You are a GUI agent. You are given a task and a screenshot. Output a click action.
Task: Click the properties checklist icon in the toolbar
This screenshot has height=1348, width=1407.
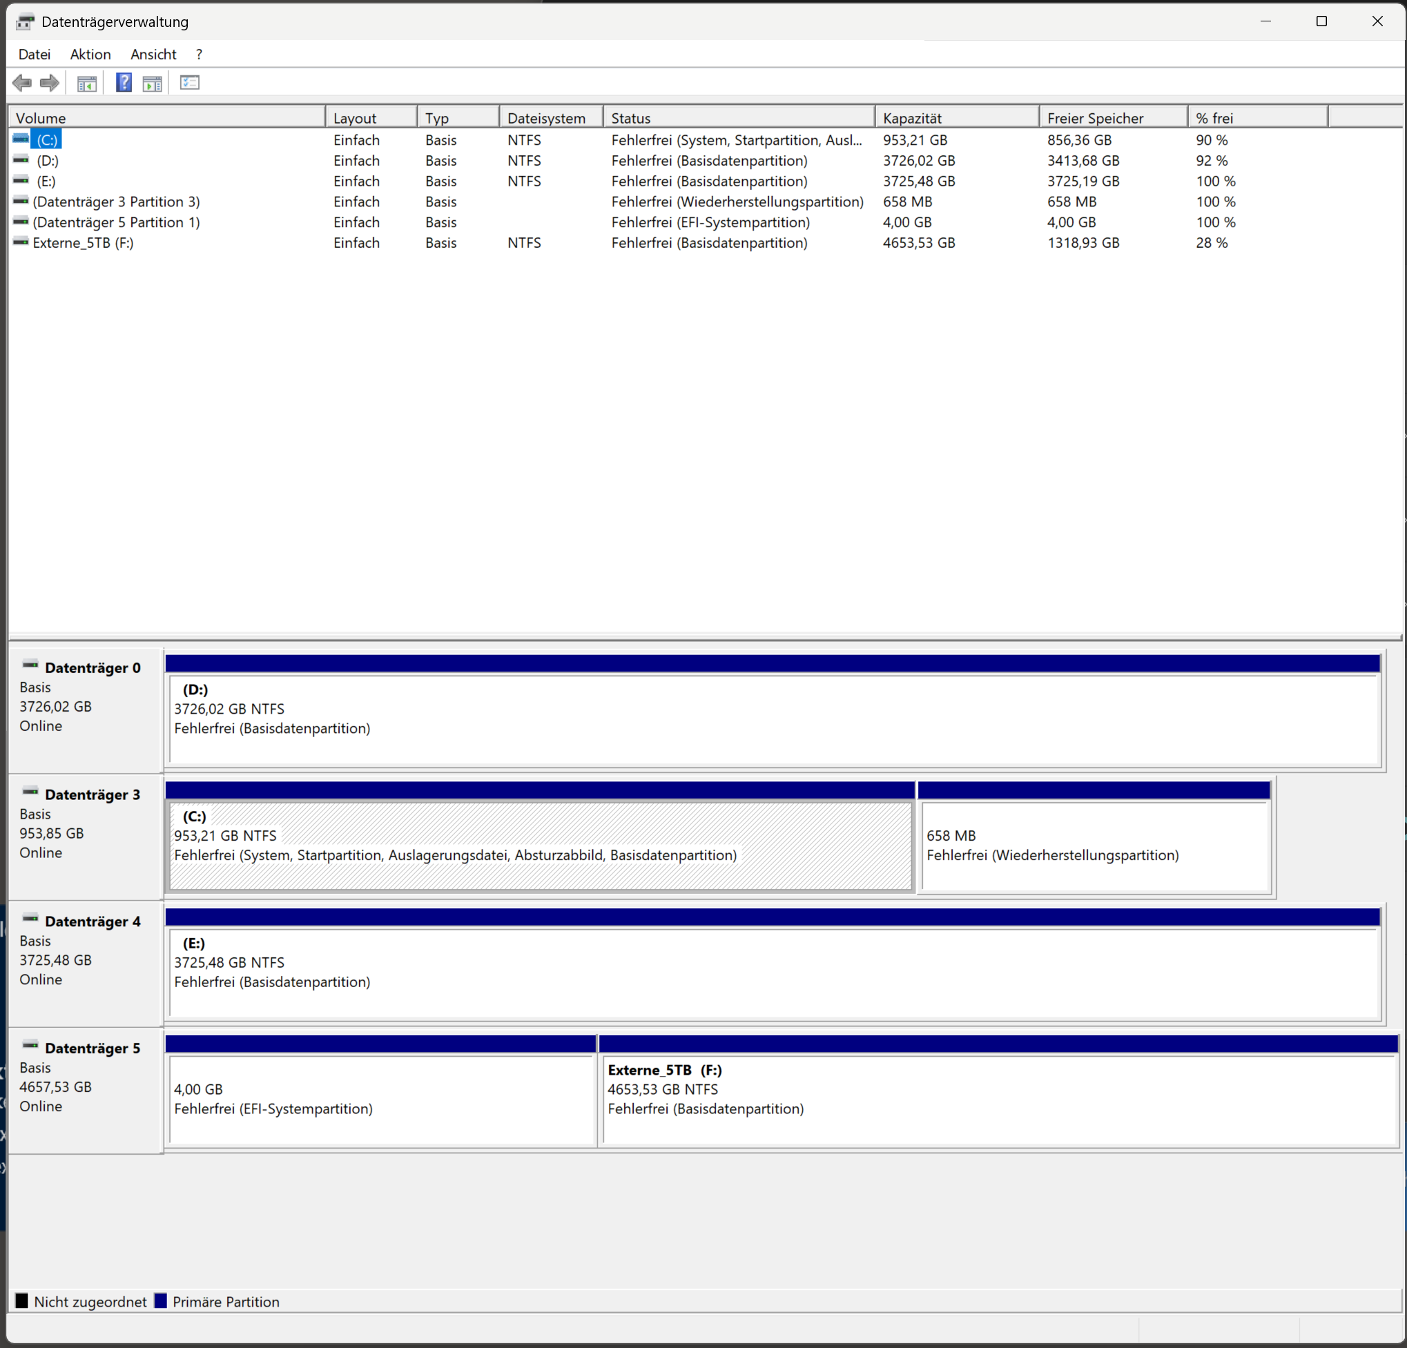pyautogui.click(x=190, y=83)
